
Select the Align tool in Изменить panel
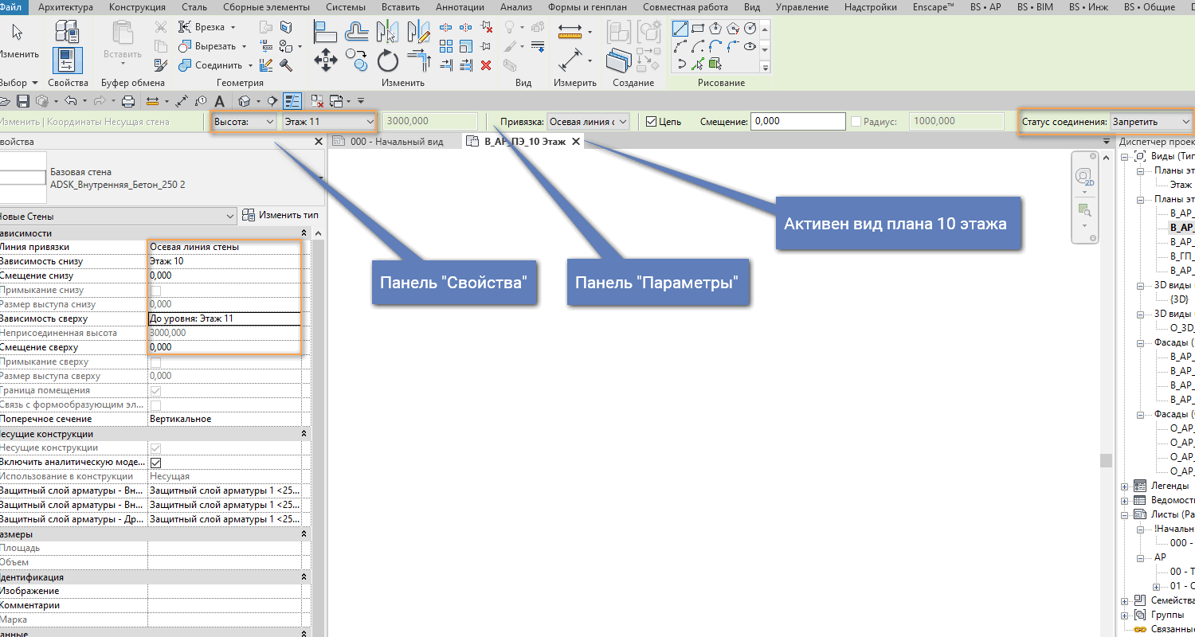pyautogui.click(x=325, y=31)
